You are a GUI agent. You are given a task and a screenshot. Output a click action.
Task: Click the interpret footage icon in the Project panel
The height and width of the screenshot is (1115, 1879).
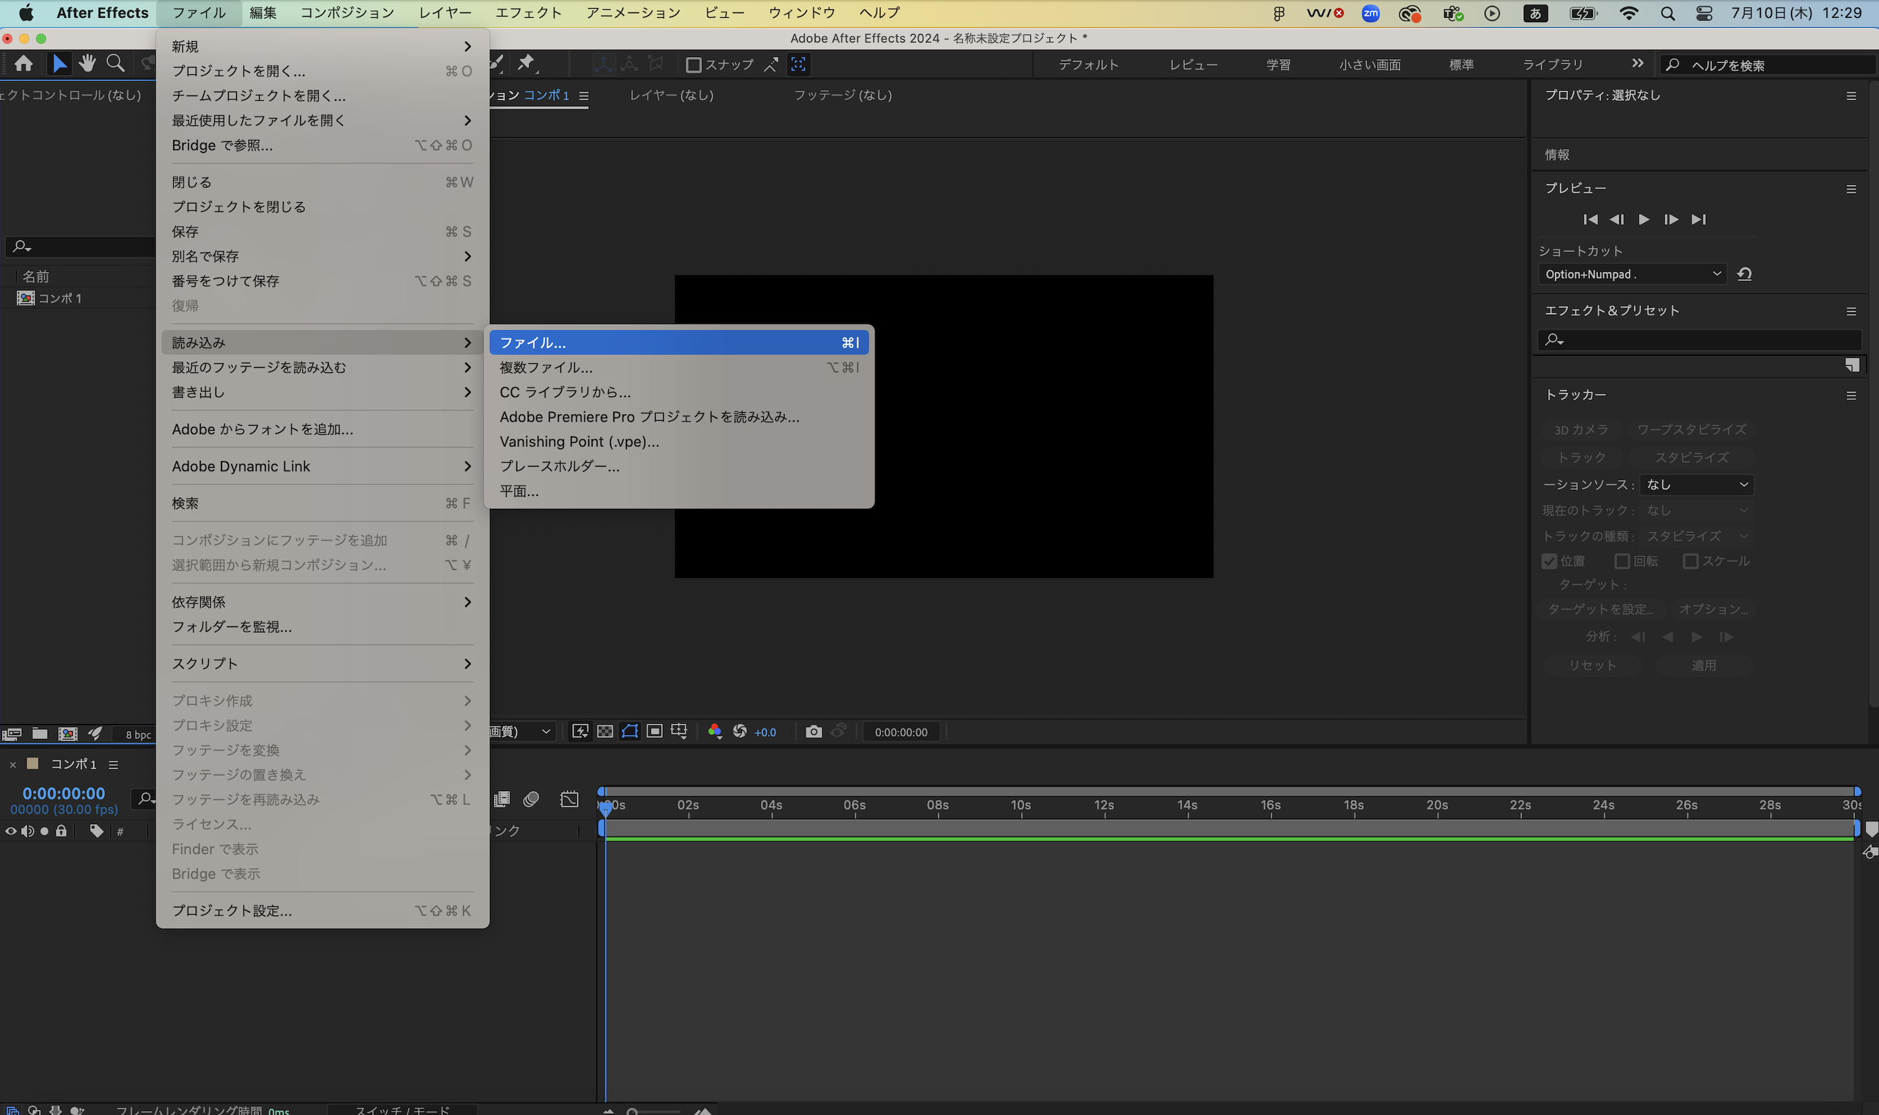coord(12,734)
